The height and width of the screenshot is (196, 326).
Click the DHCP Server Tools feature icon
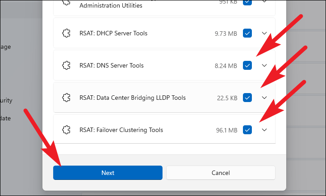(x=67, y=33)
